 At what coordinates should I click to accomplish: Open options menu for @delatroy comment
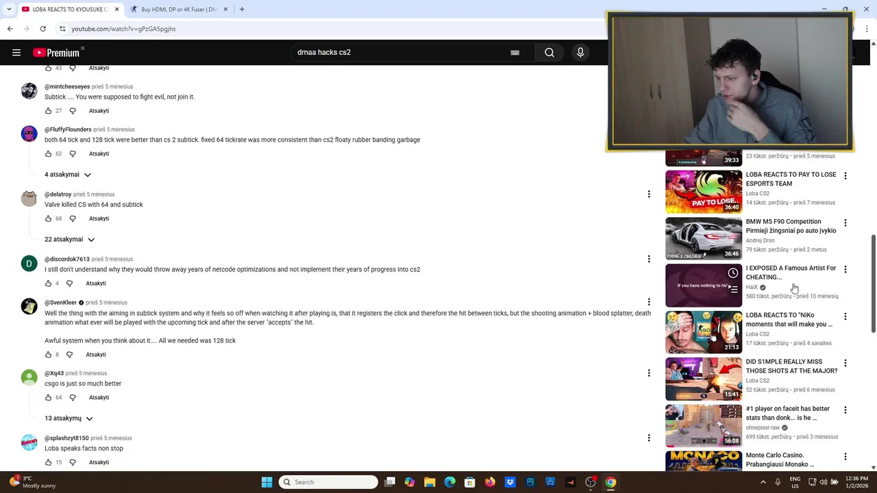(649, 194)
